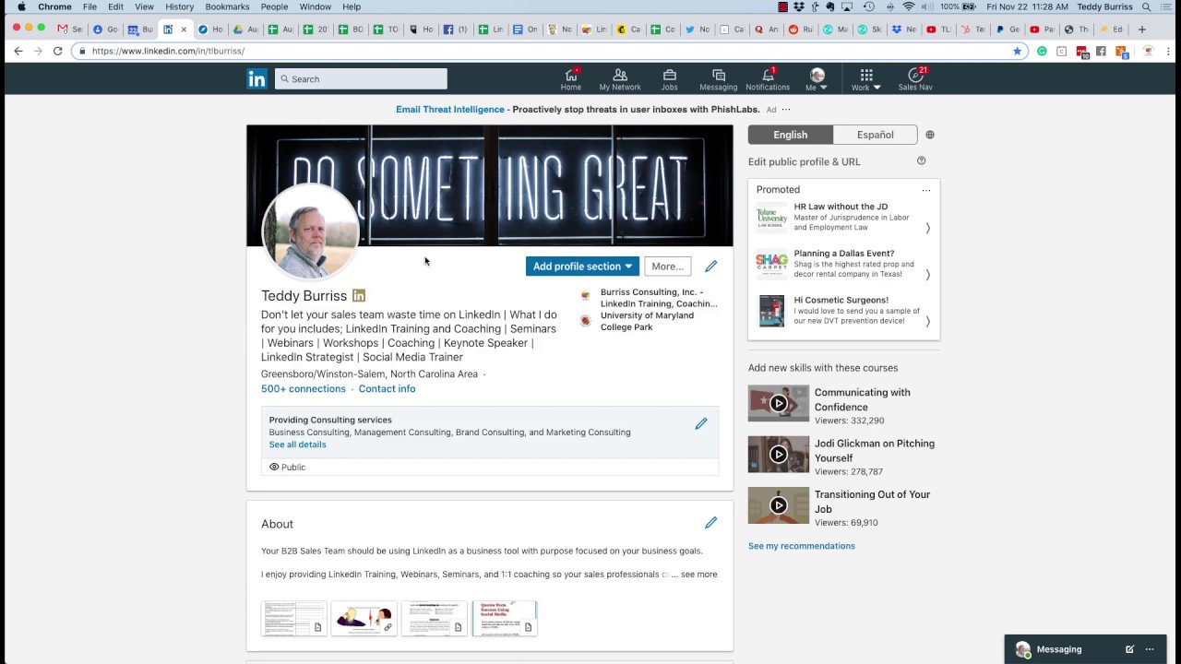Play Transitioning Out of Your Job

(779, 505)
